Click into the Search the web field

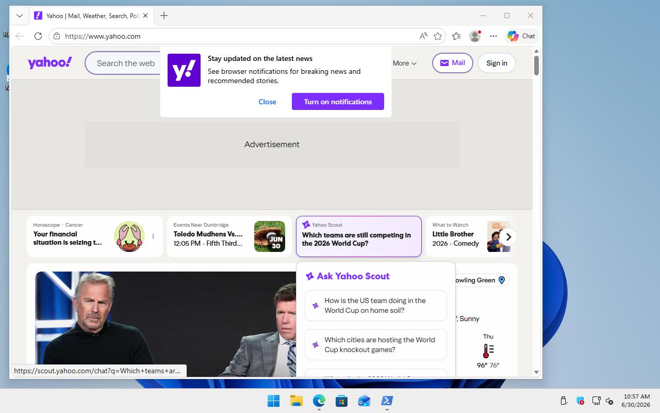point(126,63)
